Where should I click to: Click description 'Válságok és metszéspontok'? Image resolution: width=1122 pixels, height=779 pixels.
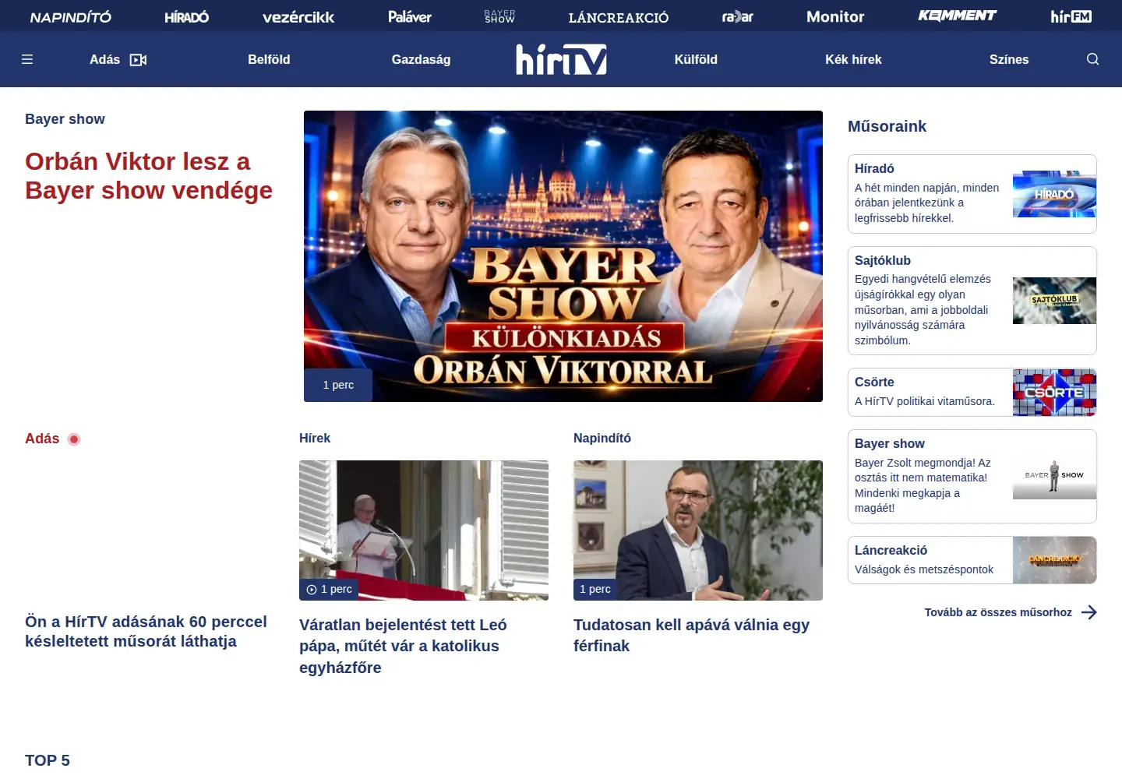click(924, 569)
